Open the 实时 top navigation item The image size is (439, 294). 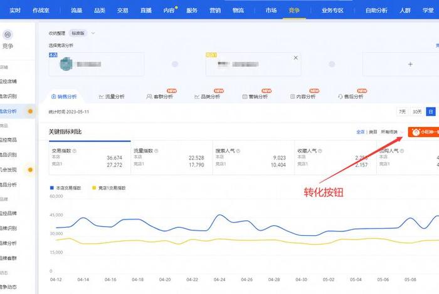tap(15, 11)
